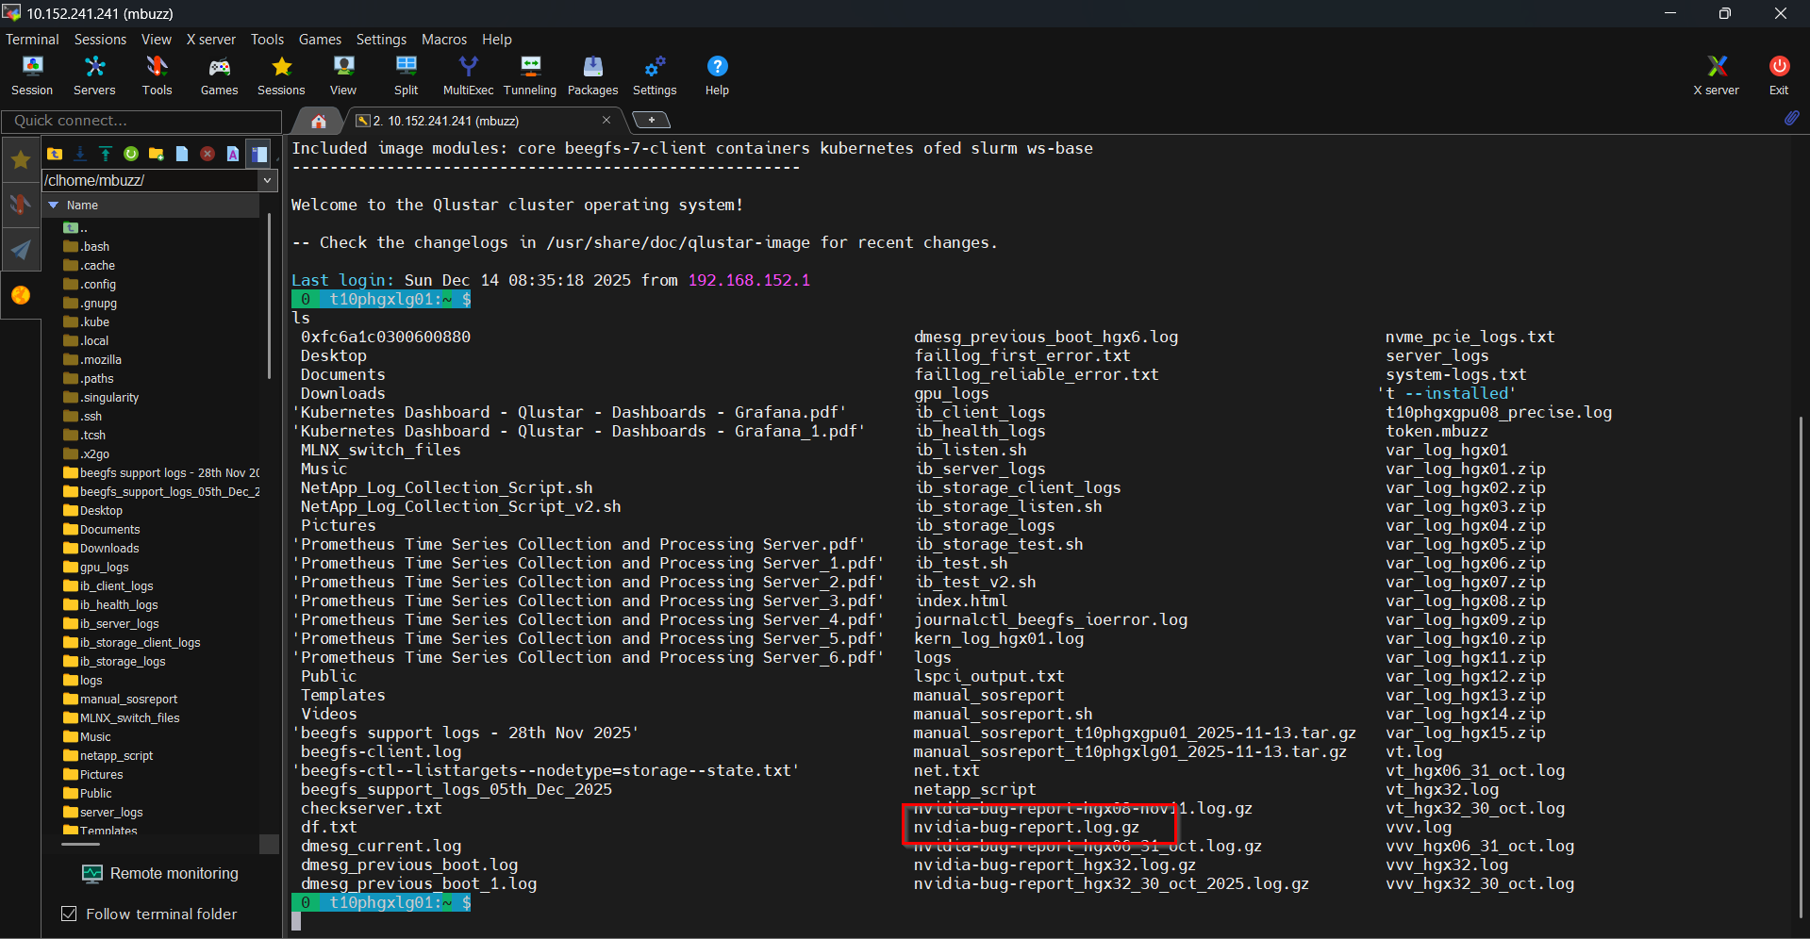Close the 10.152.241.241 session tab
Viewport: 1810px width, 939px height.
tap(606, 120)
